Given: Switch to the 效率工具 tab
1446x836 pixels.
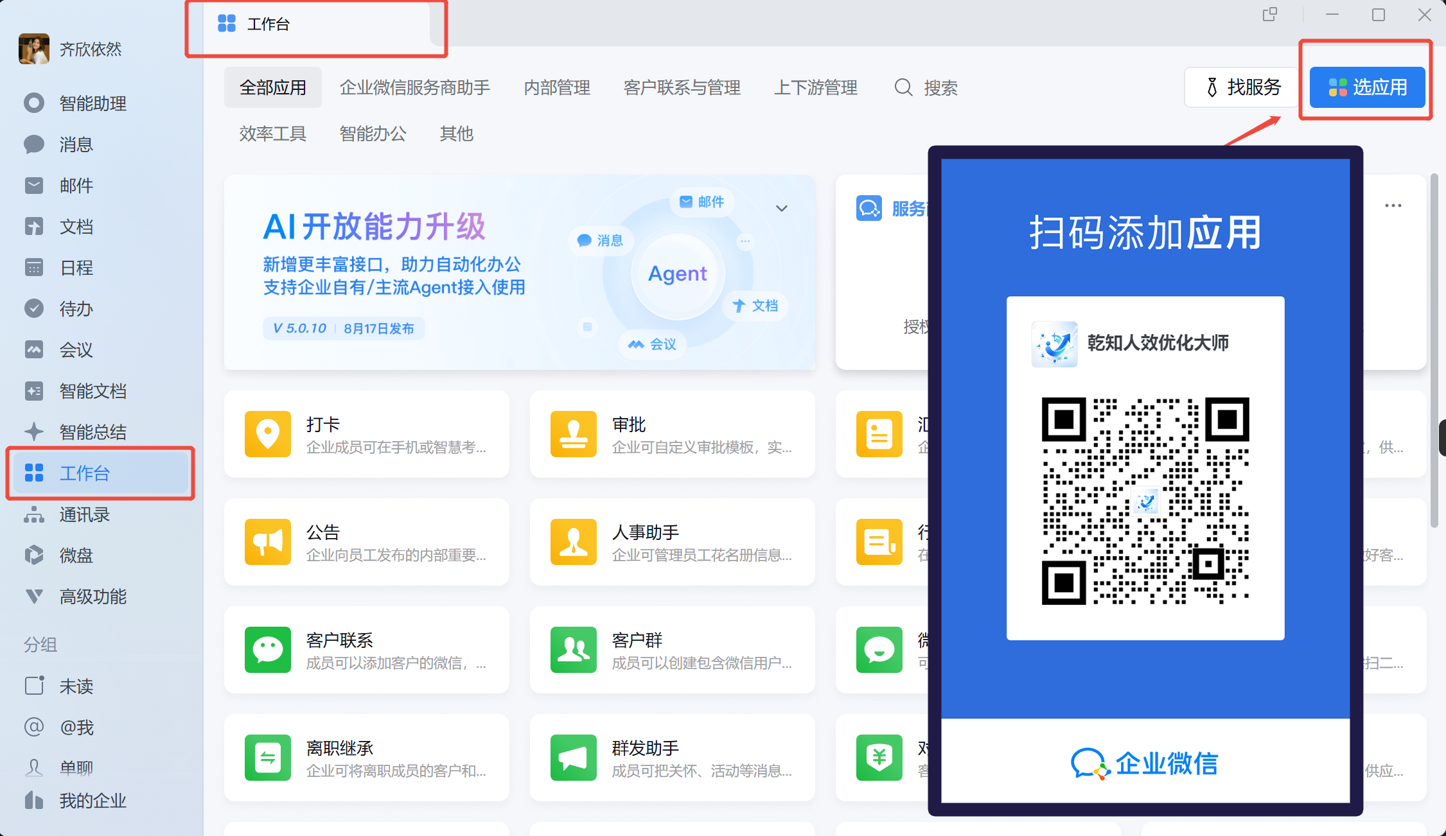Looking at the screenshot, I should coord(273,134).
